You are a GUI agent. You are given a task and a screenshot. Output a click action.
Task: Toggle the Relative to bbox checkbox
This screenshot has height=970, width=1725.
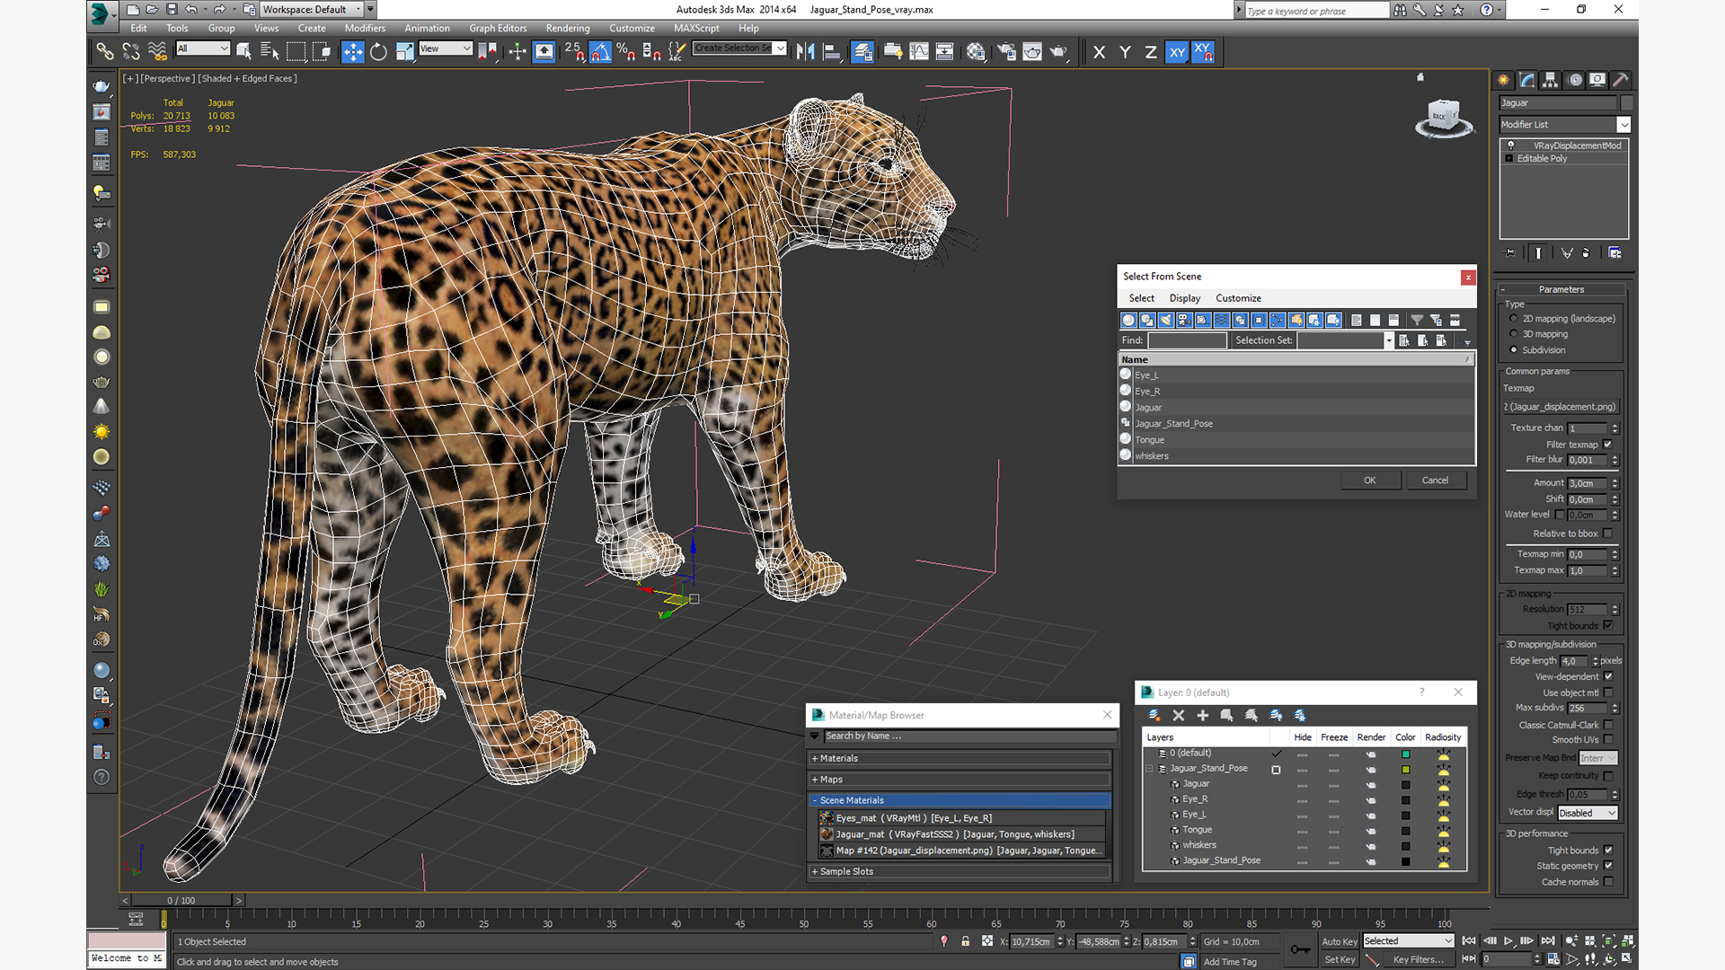point(1608,533)
